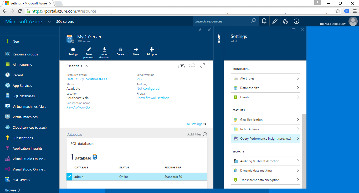
Task: Click the Standard: S0 pricing tier cell
Action: click(173, 177)
